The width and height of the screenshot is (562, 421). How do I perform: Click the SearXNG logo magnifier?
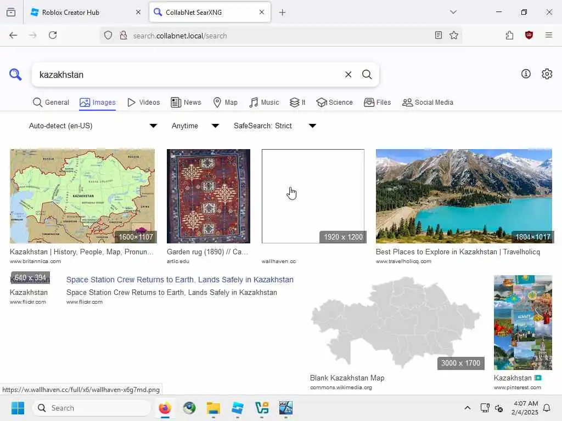pos(15,75)
